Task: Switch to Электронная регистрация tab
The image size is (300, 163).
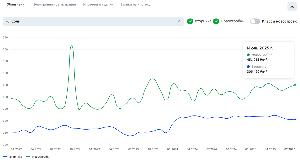Action: (x=55, y=5)
